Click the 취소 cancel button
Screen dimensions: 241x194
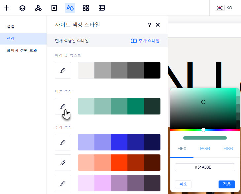tap(183, 184)
